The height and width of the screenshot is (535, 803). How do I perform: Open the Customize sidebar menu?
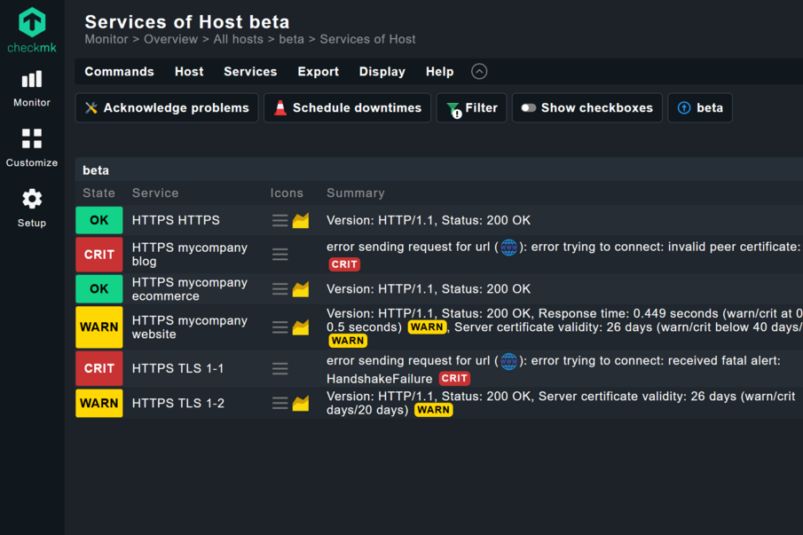click(32, 147)
